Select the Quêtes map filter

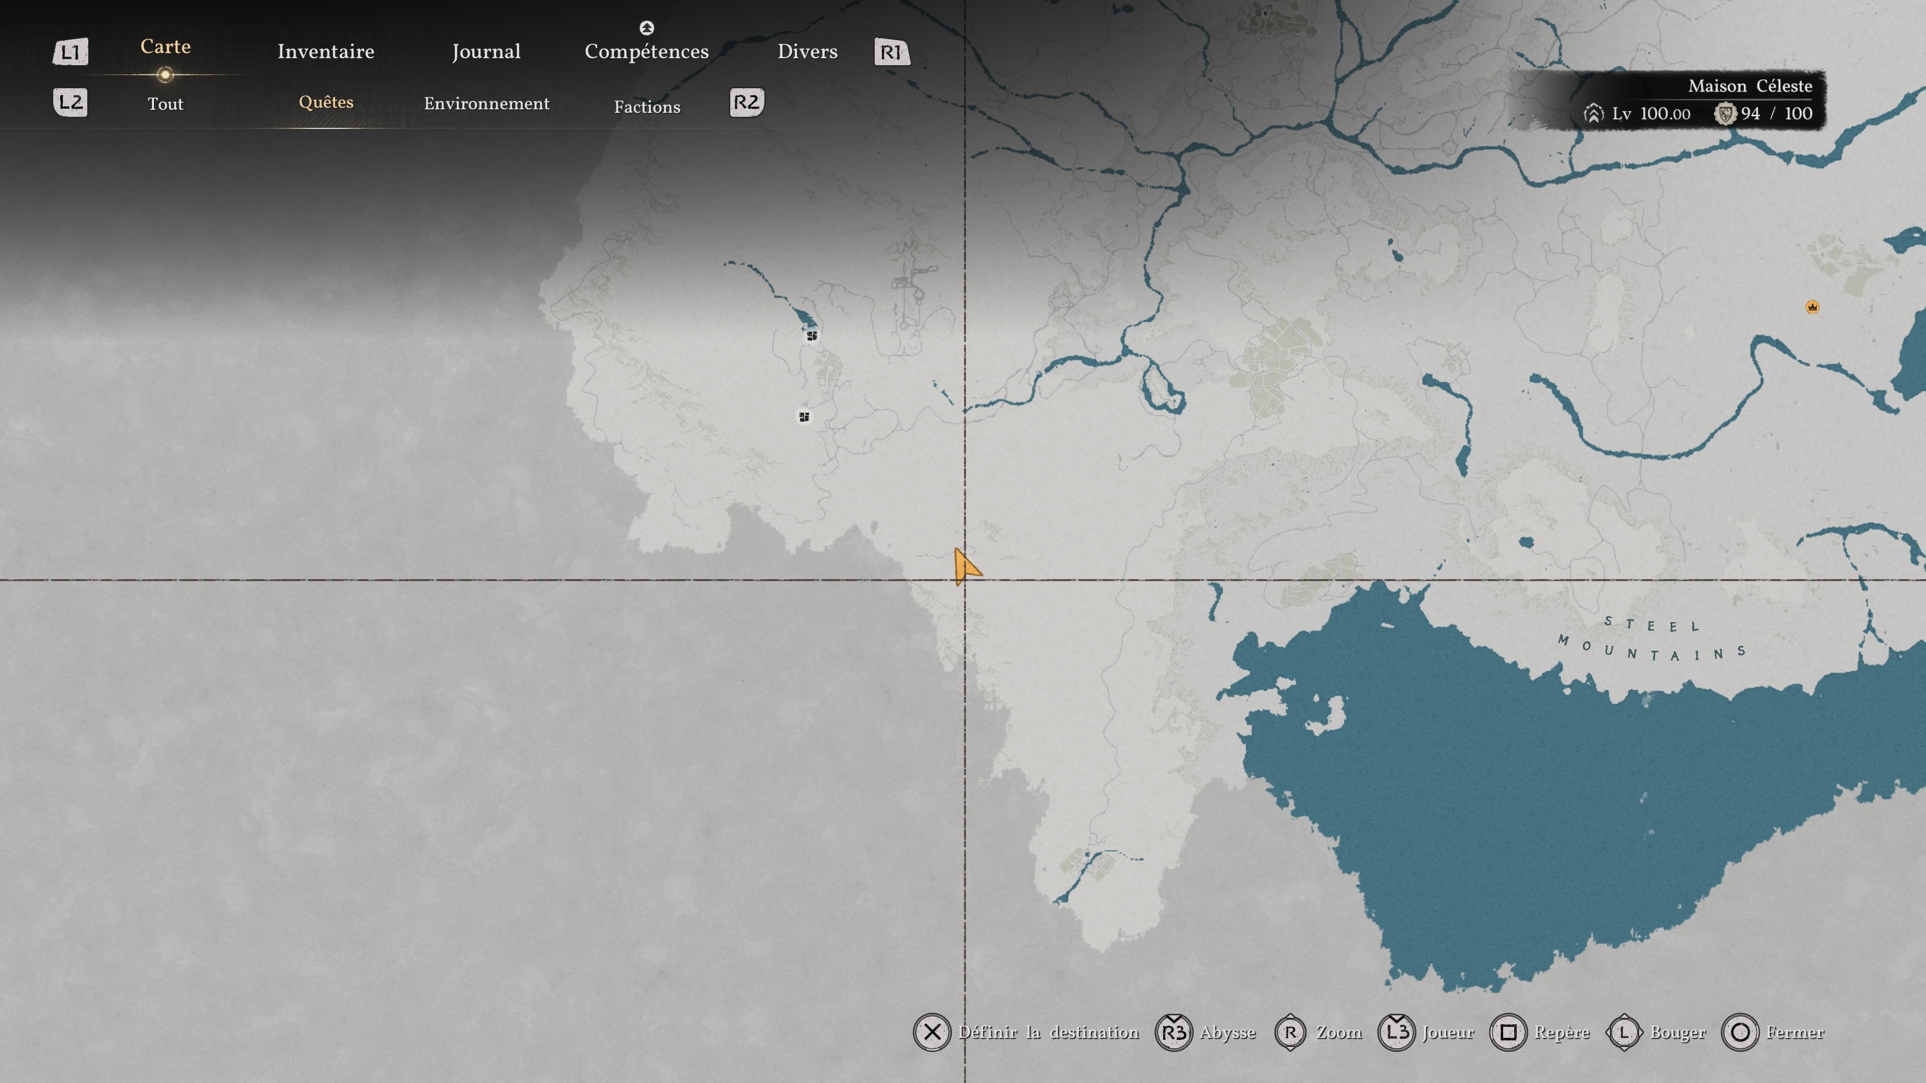326,102
